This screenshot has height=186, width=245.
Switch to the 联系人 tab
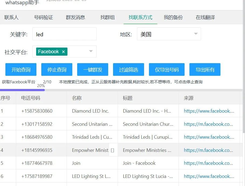click(x=12, y=17)
